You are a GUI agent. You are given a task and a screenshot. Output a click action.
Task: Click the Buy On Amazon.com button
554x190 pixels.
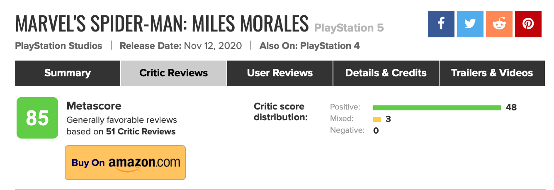pos(125,163)
